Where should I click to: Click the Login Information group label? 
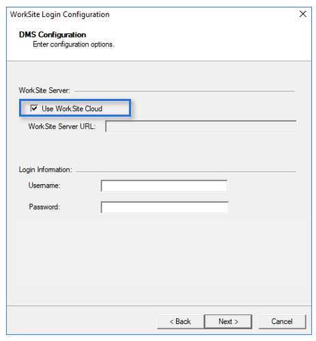(x=46, y=170)
